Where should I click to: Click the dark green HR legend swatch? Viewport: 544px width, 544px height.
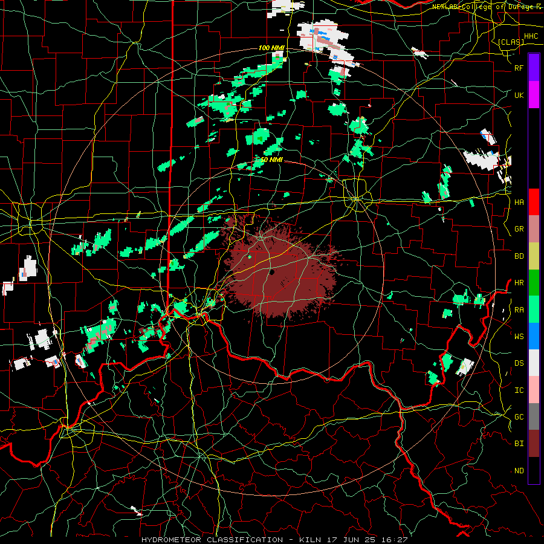pos(534,283)
